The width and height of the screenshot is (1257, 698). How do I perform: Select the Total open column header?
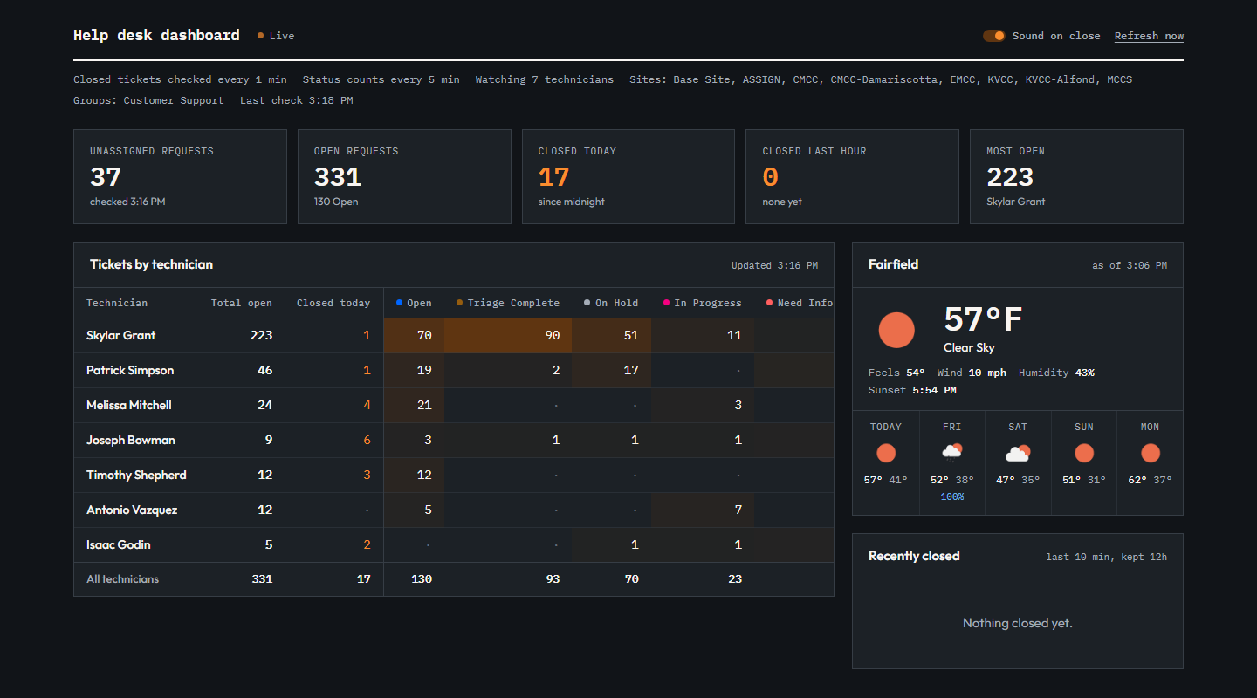(242, 303)
